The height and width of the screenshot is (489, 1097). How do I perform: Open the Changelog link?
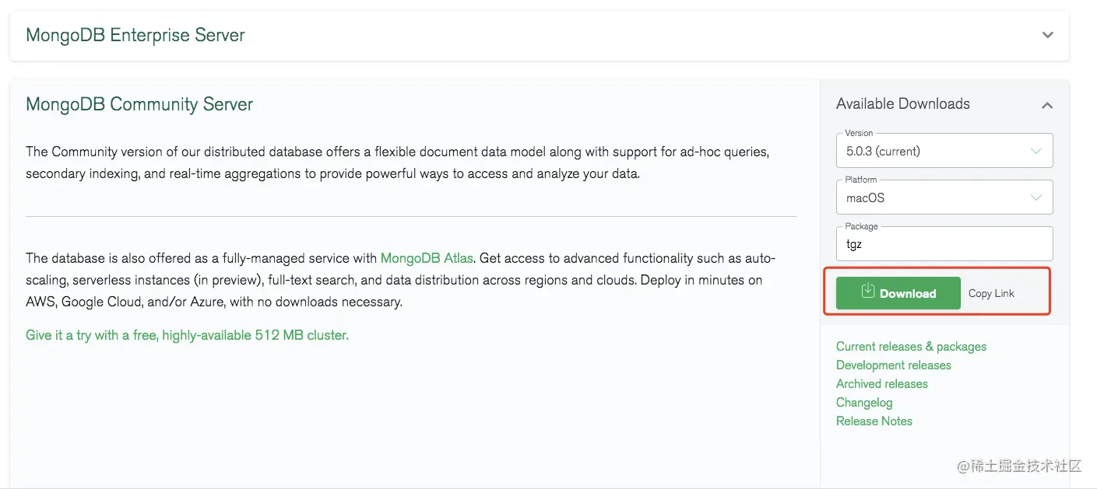coord(864,403)
